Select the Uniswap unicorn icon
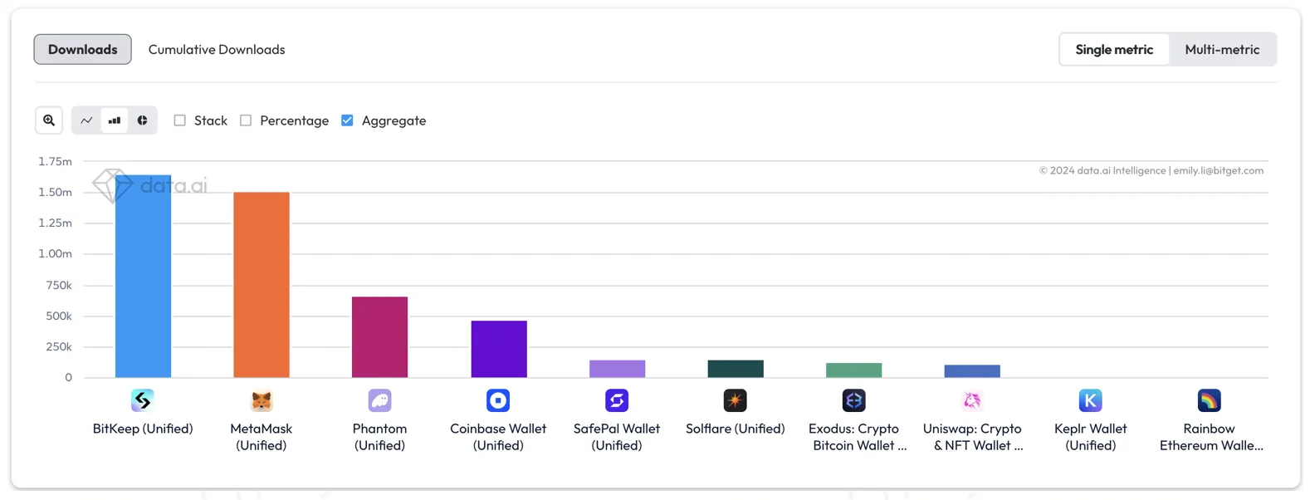The width and height of the screenshot is (1310, 500). coord(971,400)
